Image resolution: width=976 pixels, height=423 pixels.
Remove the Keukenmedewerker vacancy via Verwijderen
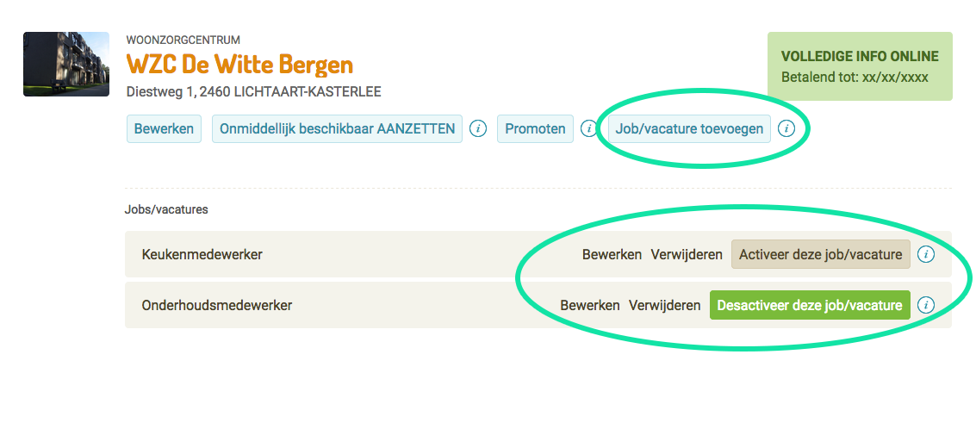click(687, 254)
